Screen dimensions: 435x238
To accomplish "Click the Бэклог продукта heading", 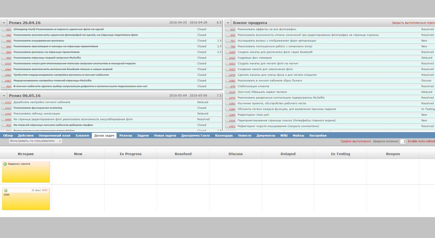I will tap(250, 23).
